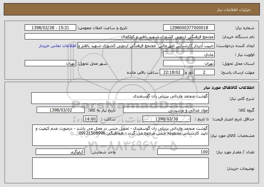This screenshot has width=264, height=187.
Task: Click the buyer organization name field
Action: [120, 37]
